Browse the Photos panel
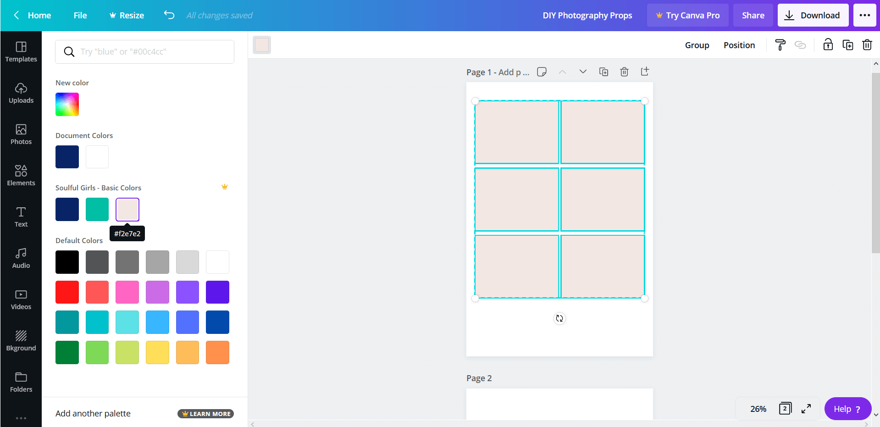The width and height of the screenshot is (880, 427). 21,134
